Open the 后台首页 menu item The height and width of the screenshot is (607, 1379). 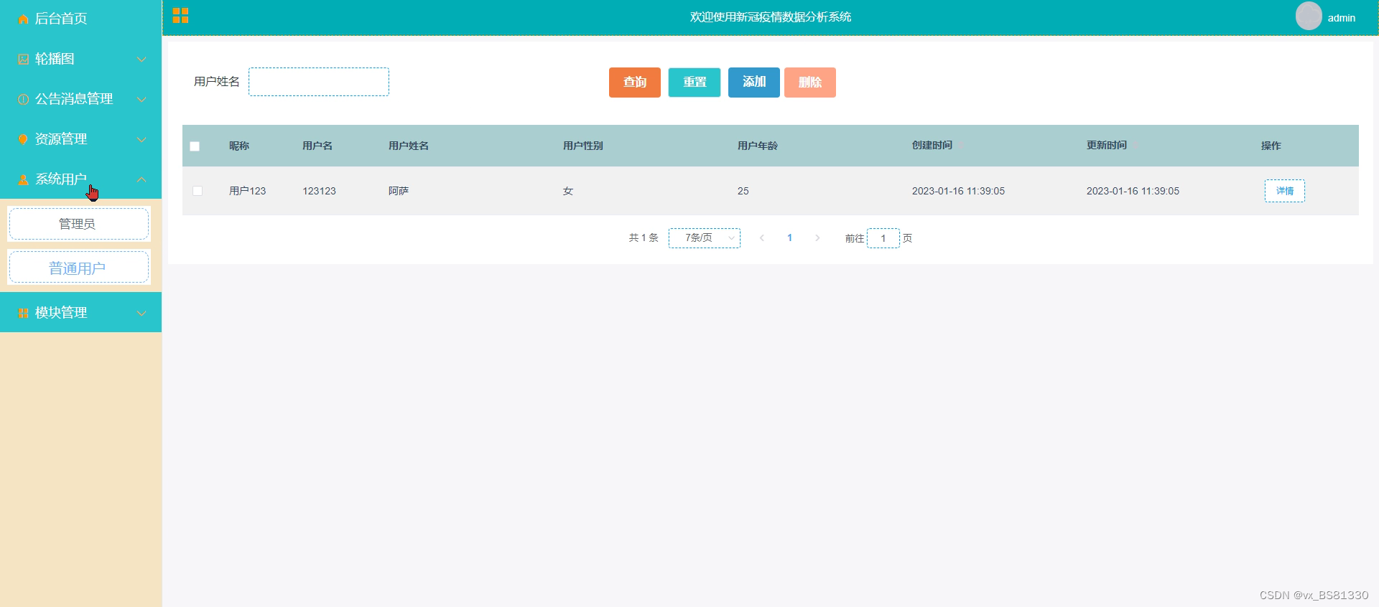point(80,19)
